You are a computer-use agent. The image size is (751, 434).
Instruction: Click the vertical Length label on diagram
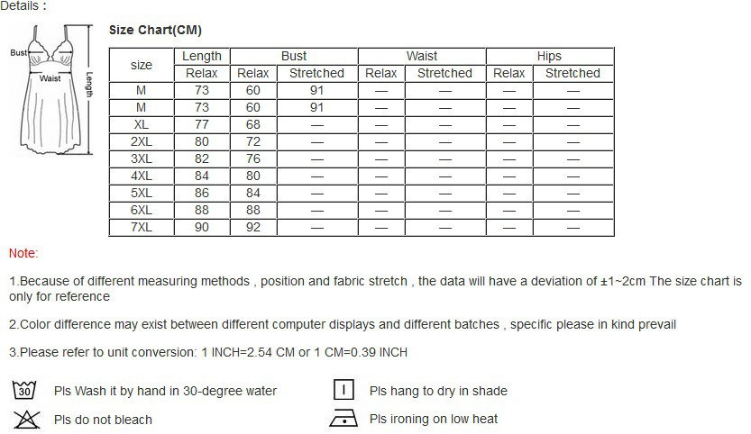pos(89,85)
